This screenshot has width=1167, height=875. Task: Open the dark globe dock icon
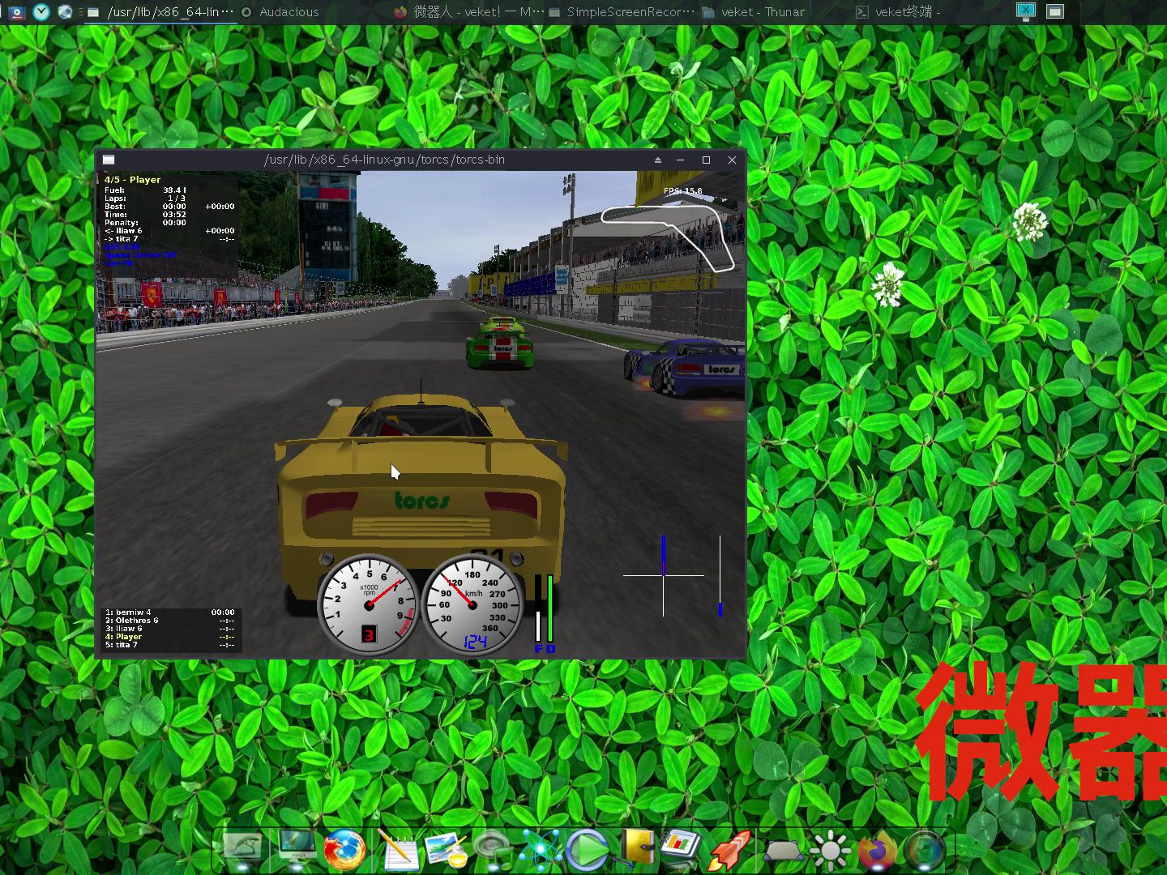point(925,851)
